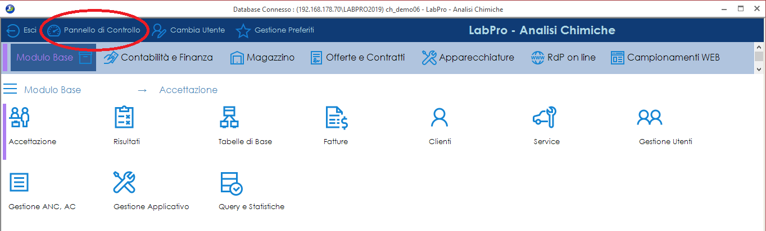Open the Risultati clipboard icon

pos(124,117)
